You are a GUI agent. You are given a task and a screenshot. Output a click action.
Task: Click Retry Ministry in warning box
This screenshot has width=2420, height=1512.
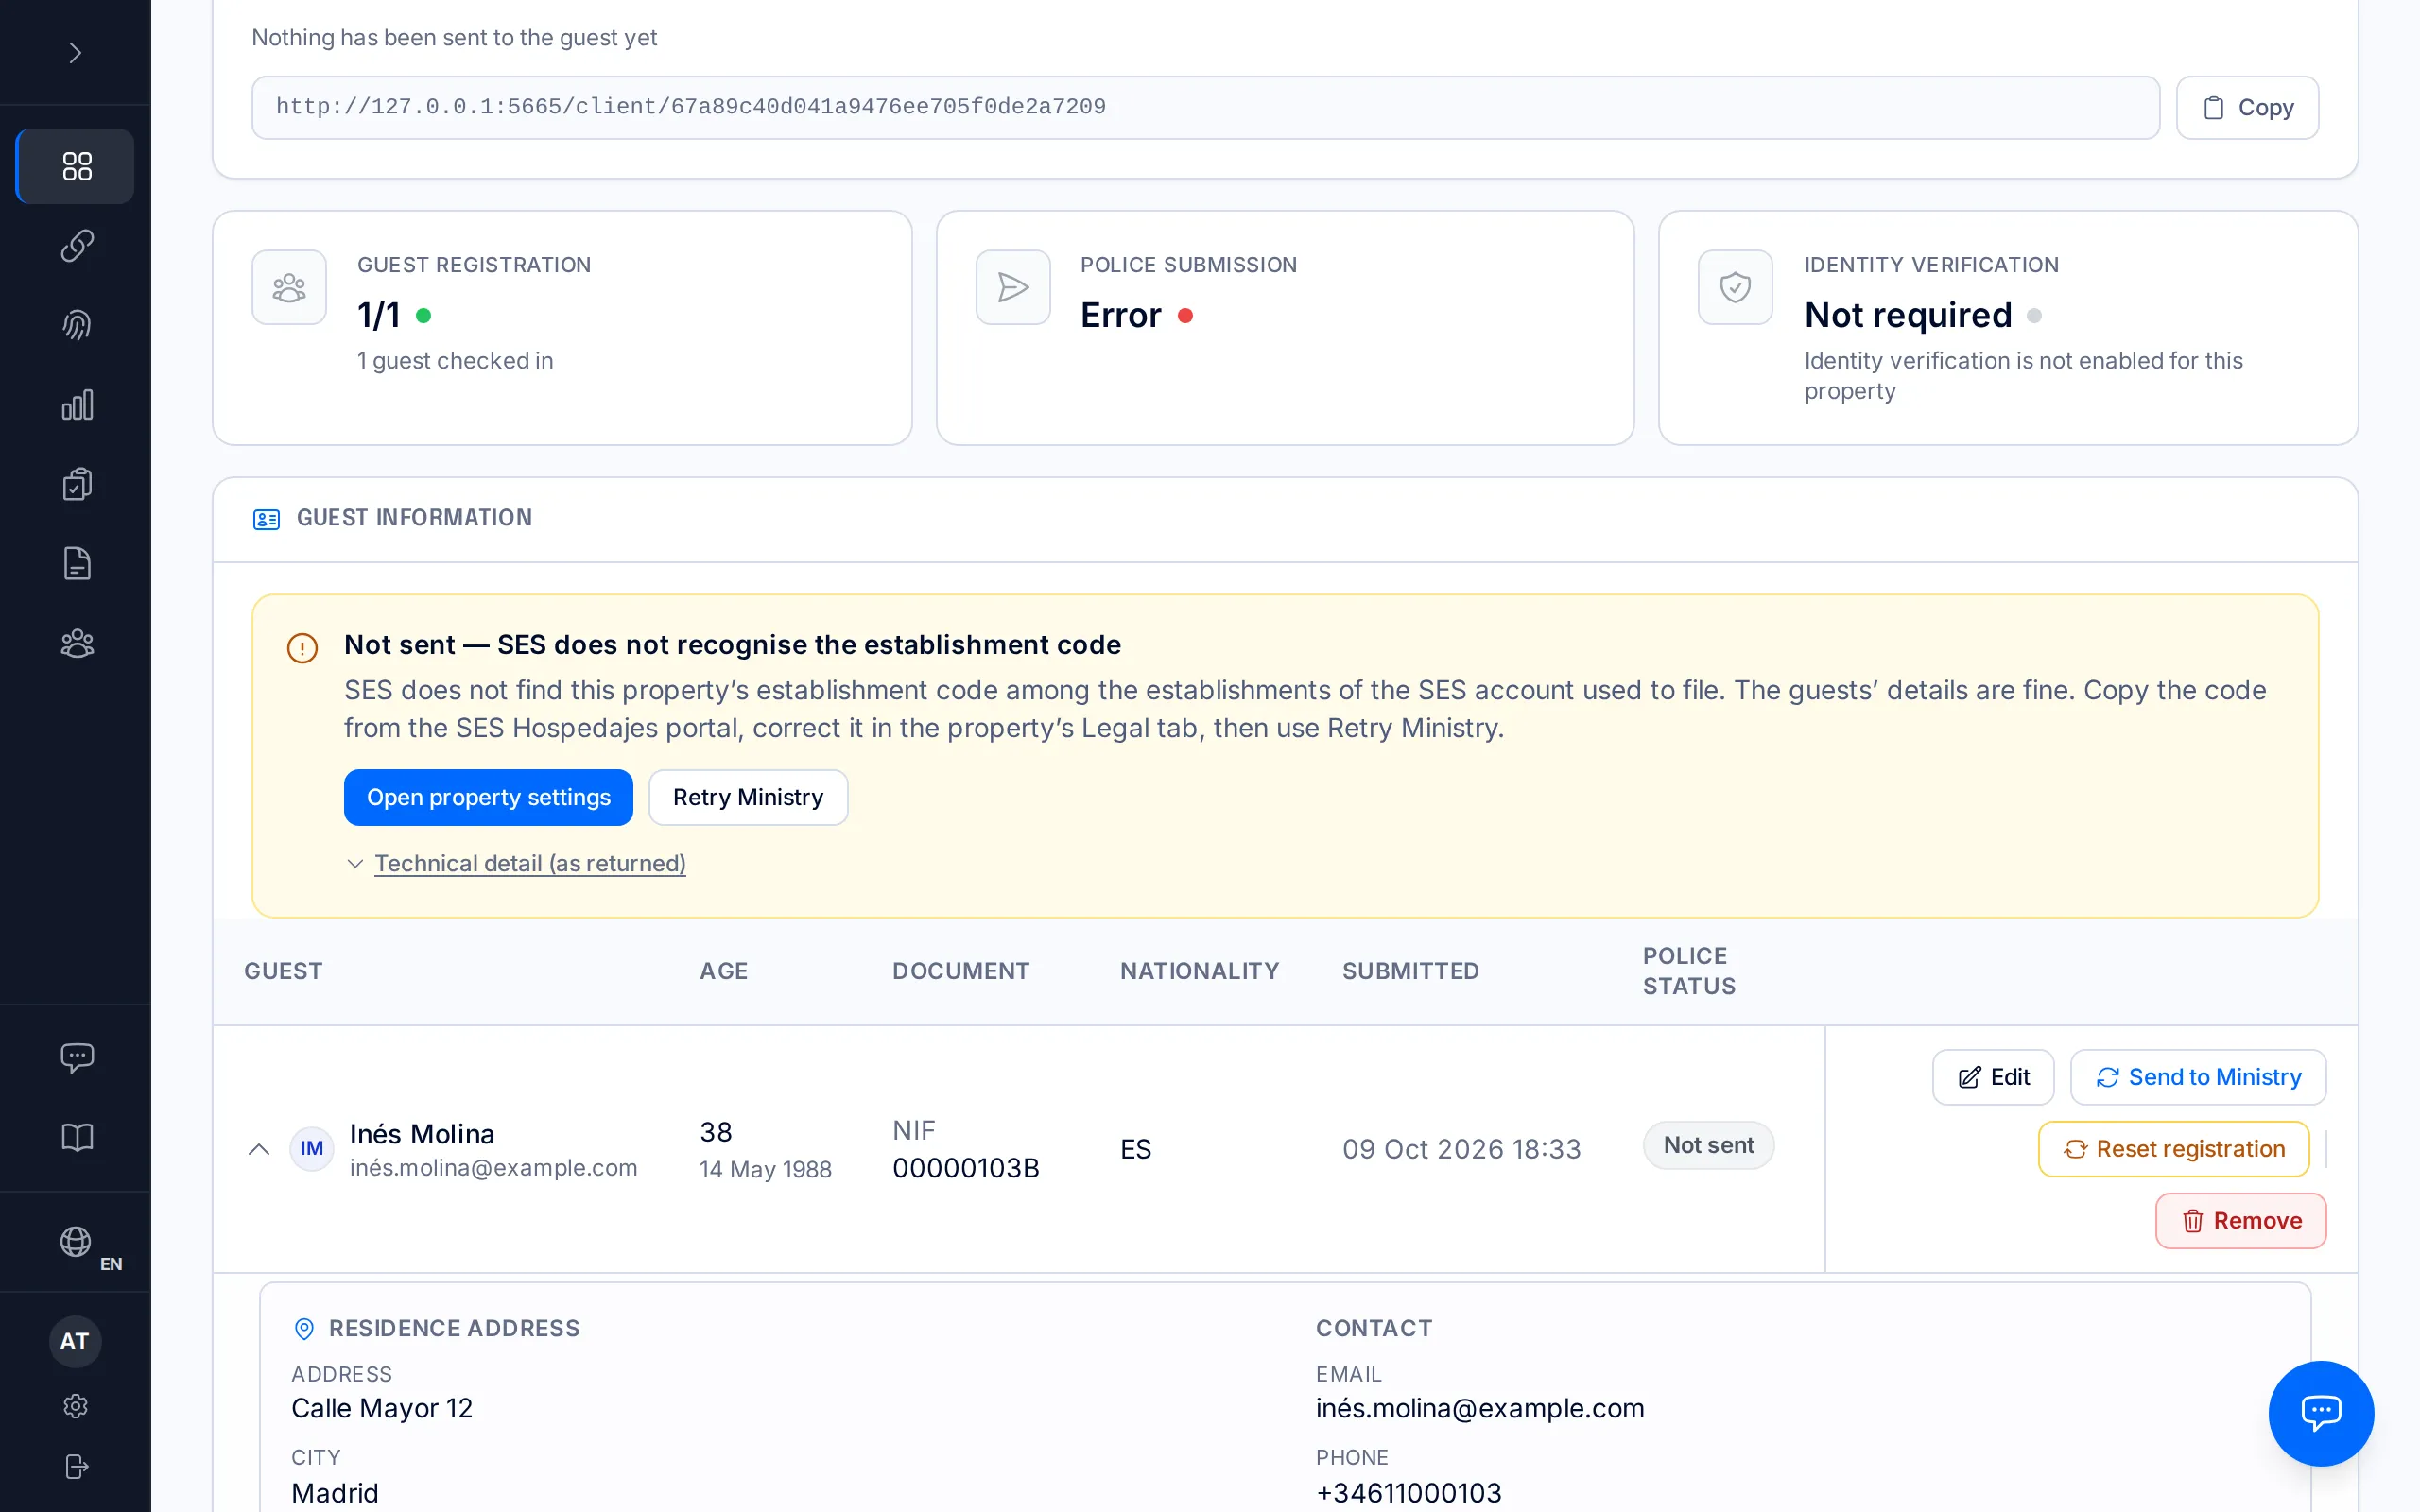(x=748, y=797)
